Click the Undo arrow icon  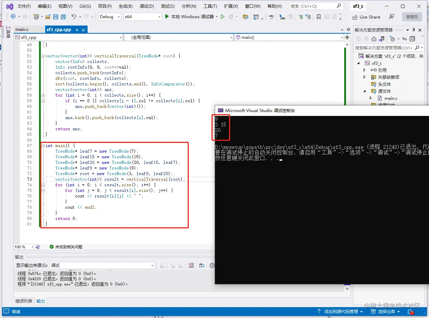pyautogui.click(x=74, y=16)
